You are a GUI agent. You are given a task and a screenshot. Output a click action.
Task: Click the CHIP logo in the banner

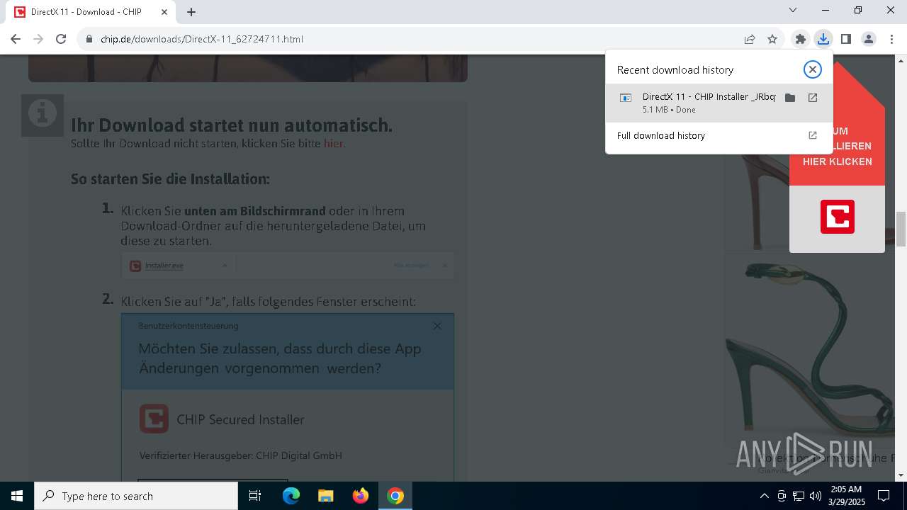tap(838, 217)
